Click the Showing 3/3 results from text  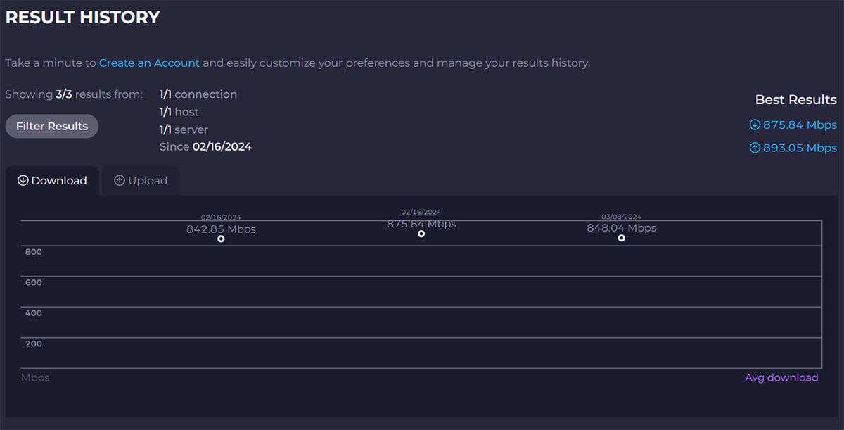click(x=74, y=94)
